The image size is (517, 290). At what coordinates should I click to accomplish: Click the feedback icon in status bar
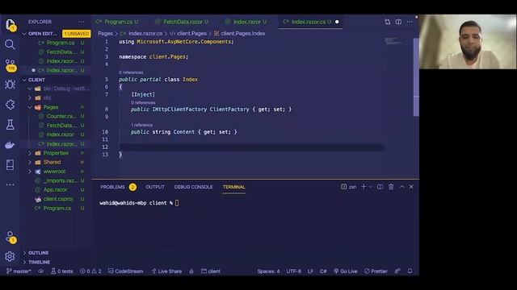coord(397,271)
